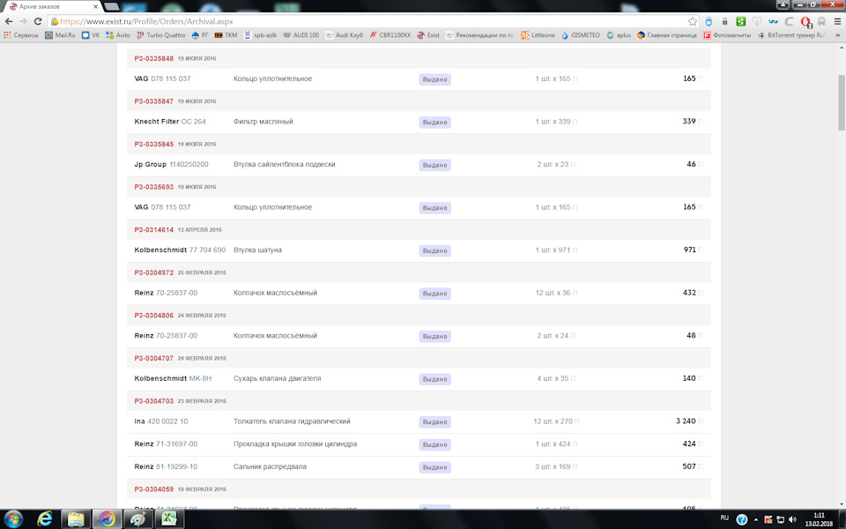Open a new browser tab

tap(112, 6)
